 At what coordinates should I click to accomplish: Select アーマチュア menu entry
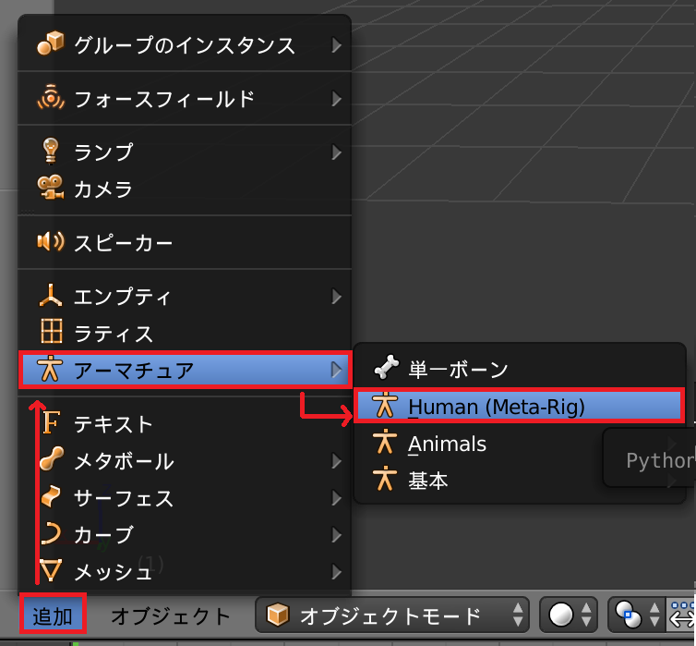coord(186,370)
